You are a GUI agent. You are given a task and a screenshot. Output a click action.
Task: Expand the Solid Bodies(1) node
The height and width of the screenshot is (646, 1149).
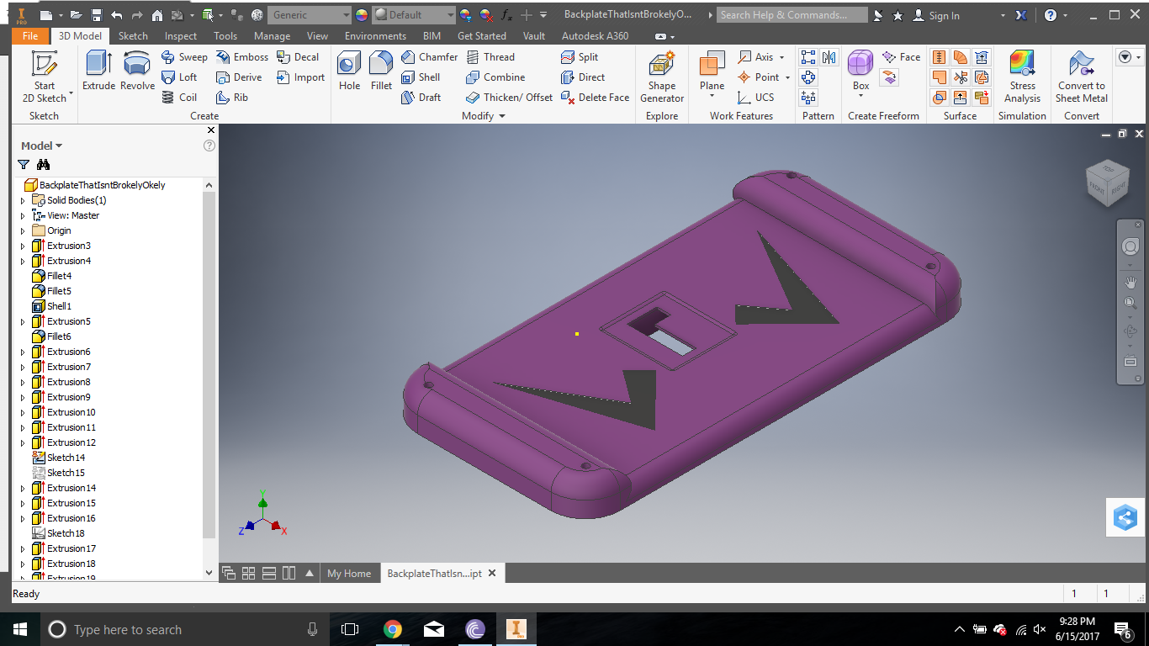click(x=23, y=200)
